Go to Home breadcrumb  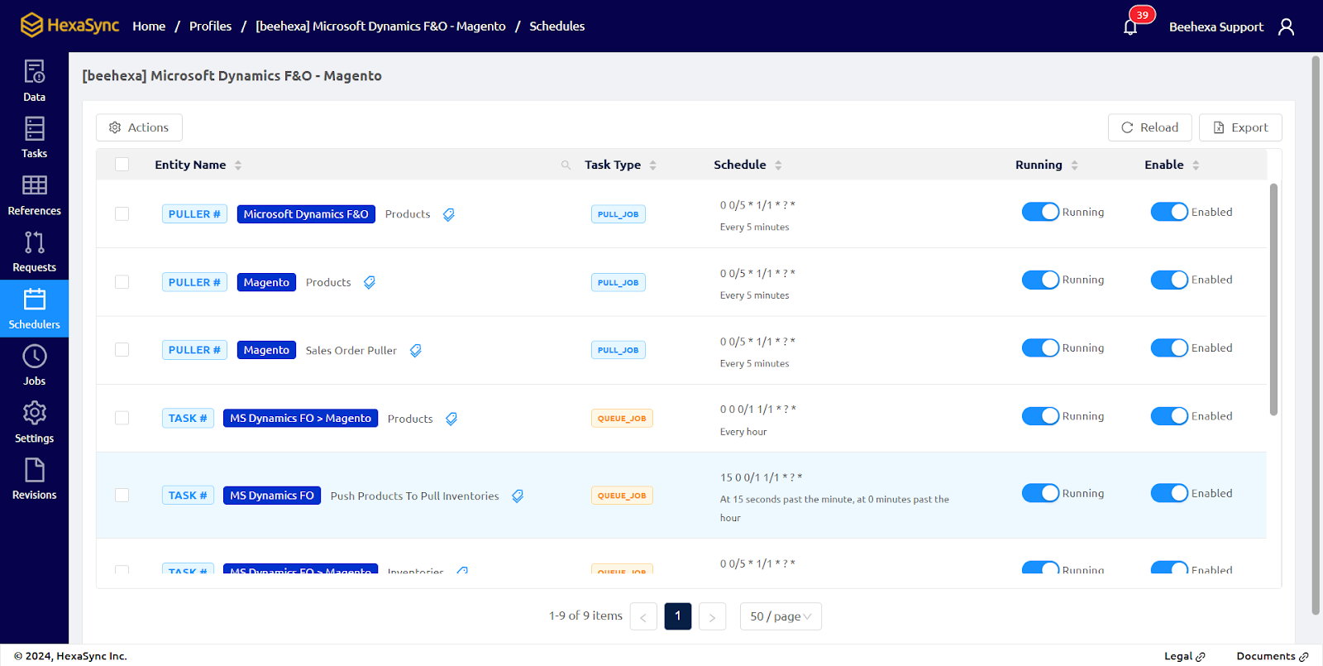click(x=149, y=26)
